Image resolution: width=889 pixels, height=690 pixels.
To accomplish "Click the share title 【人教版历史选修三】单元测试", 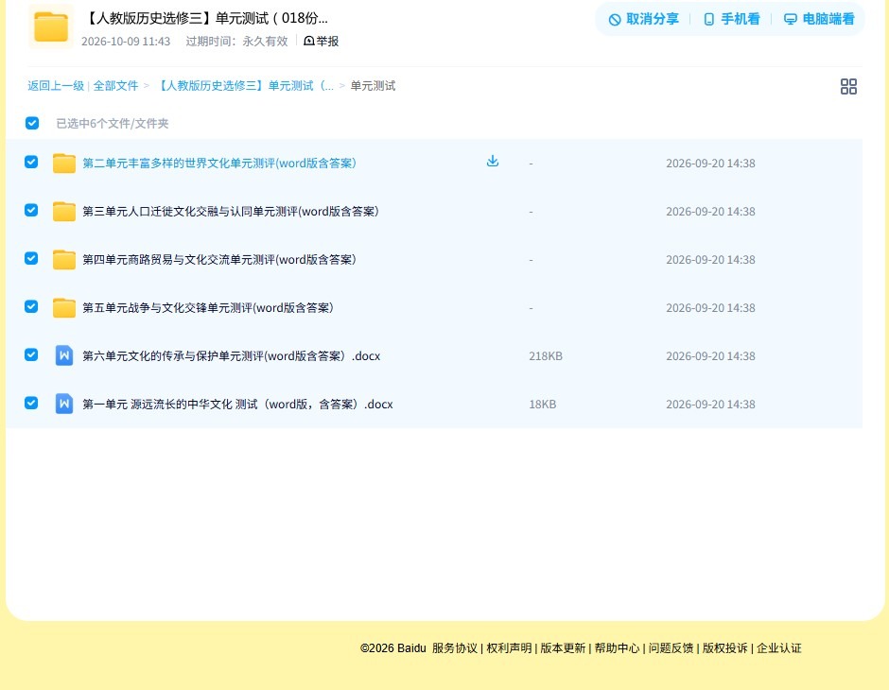I will [x=206, y=18].
